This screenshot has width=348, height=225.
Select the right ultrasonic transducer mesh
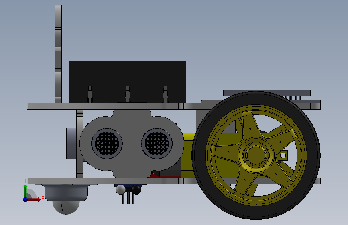point(157,143)
